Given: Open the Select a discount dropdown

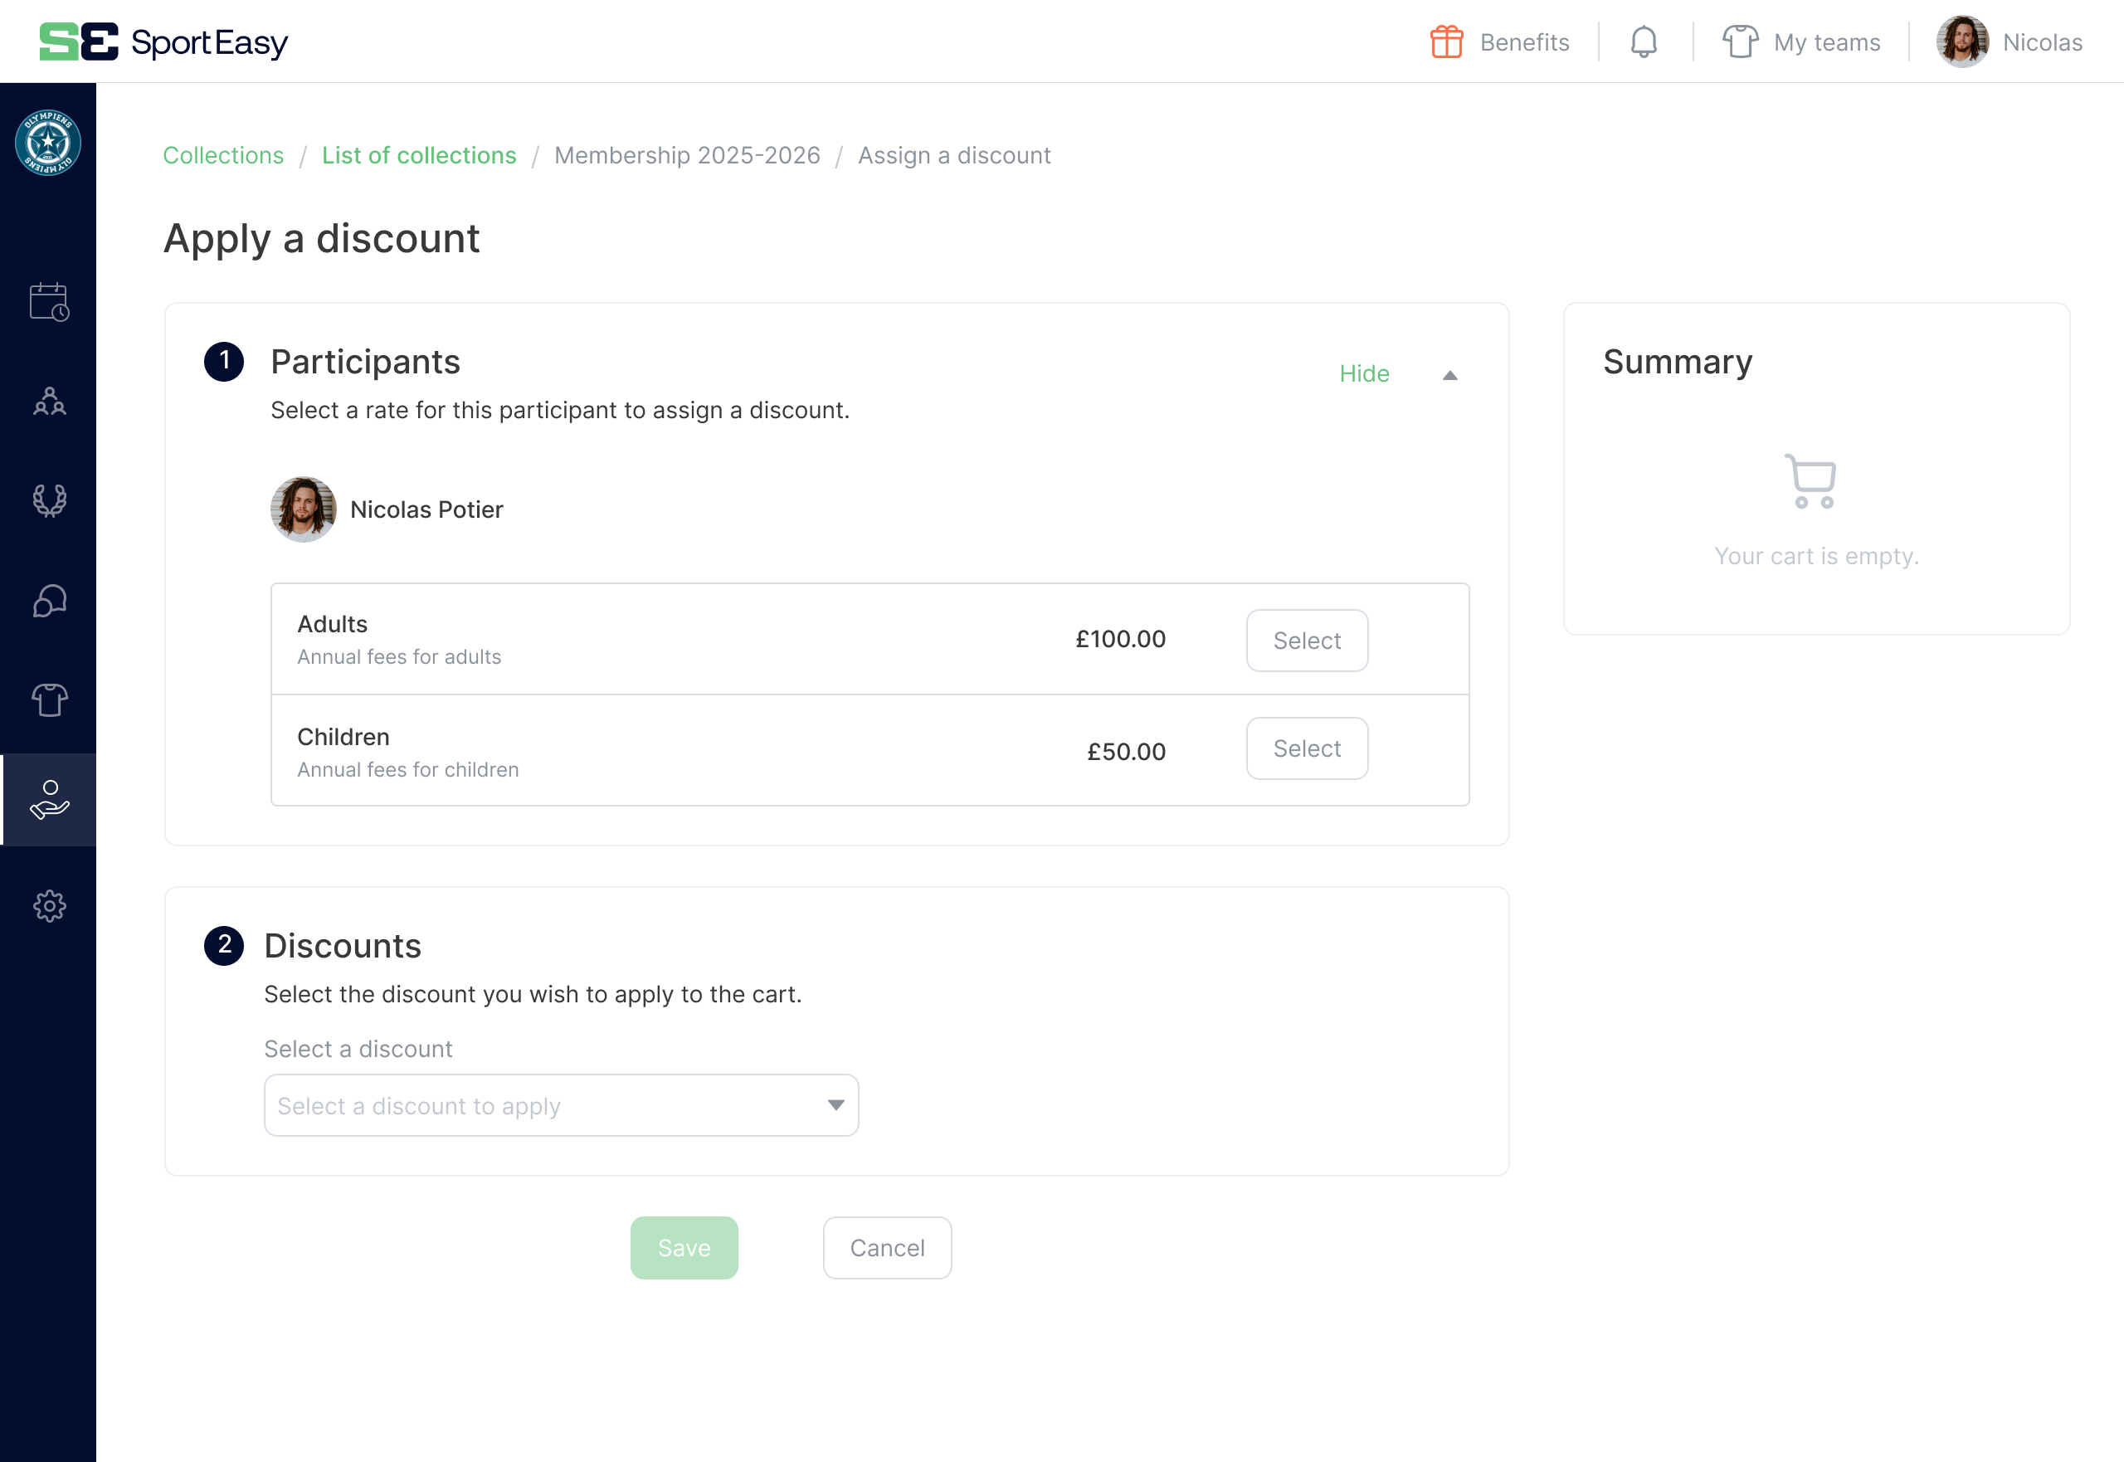Looking at the screenshot, I should point(562,1106).
